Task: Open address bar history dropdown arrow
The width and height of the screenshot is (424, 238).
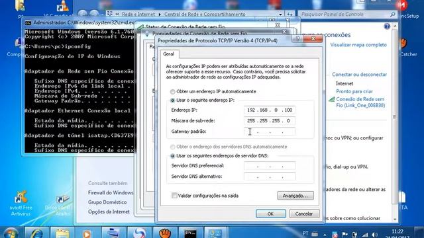Action: click(x=280, y=15)
